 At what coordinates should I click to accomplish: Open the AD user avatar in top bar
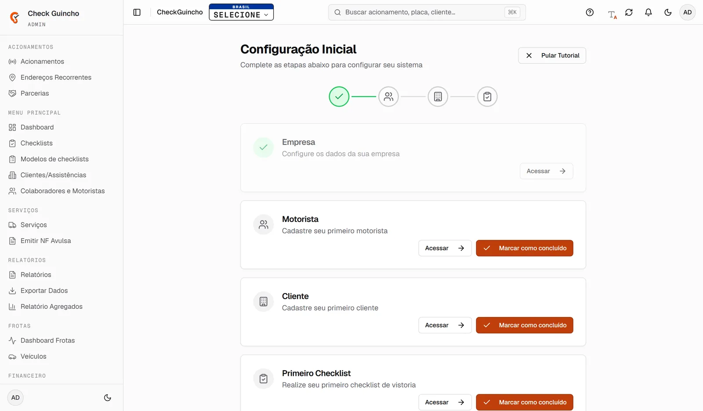[x=688, y=12]
